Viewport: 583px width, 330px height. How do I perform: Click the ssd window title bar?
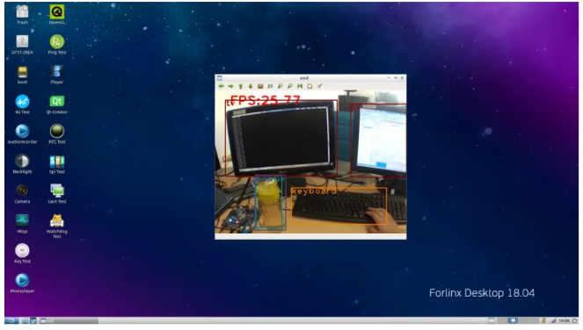[x=303, y=78]
